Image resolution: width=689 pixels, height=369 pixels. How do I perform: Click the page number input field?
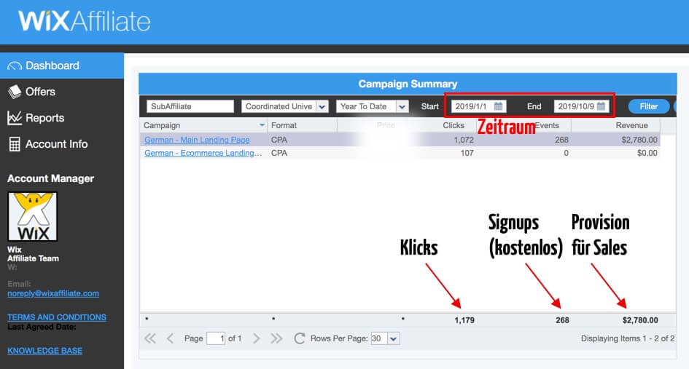[216, 338]
